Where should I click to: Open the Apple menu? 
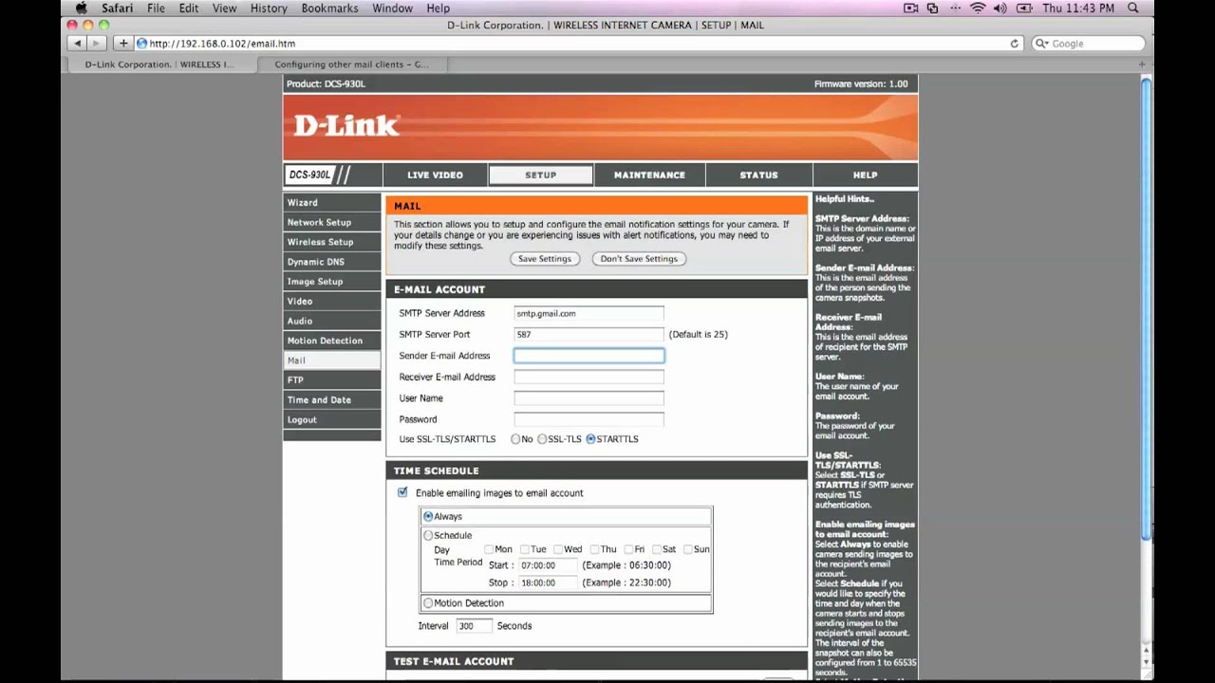coord(81,8)
